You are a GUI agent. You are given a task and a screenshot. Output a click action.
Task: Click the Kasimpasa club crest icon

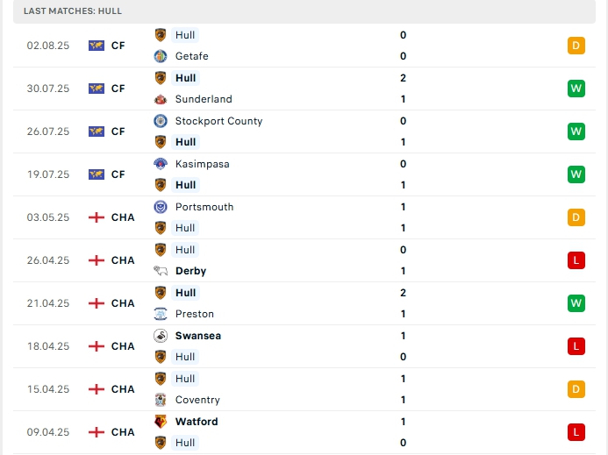click(x=161, y=164)
